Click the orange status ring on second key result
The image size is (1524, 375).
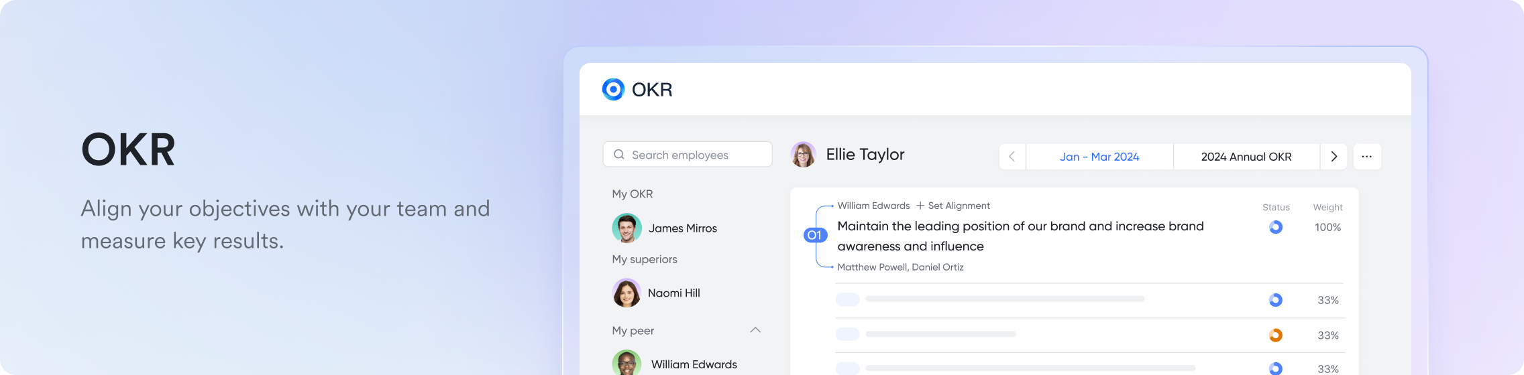1275,335
